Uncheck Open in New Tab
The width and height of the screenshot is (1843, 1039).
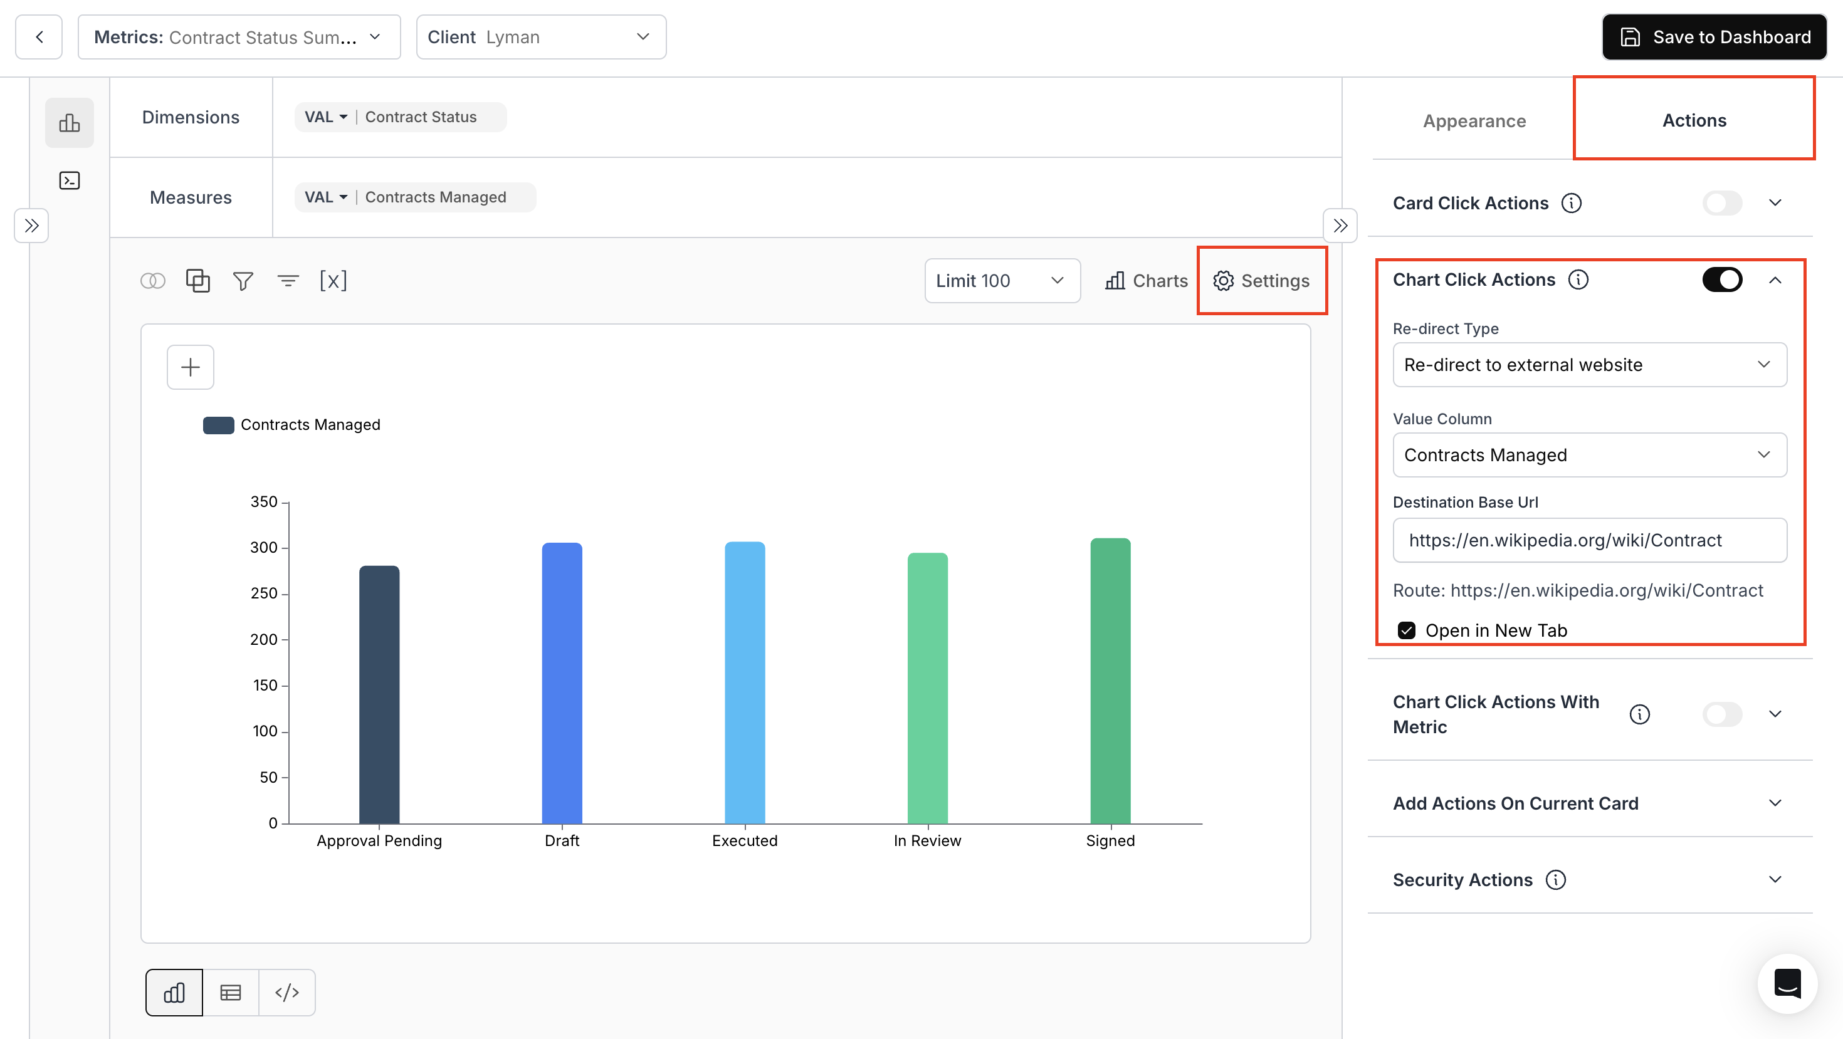(1407, 630)
